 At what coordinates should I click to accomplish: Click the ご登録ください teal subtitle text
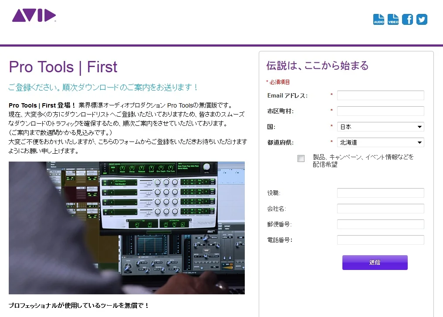click(103, 87)
